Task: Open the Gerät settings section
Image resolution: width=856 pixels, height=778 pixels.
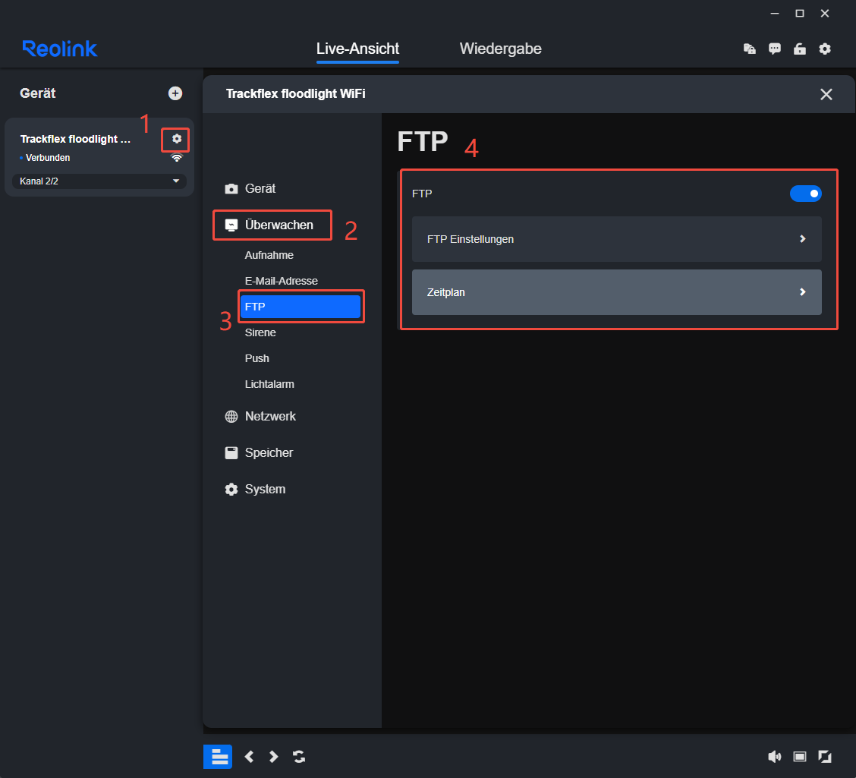Action: click(x=260, y=189)
